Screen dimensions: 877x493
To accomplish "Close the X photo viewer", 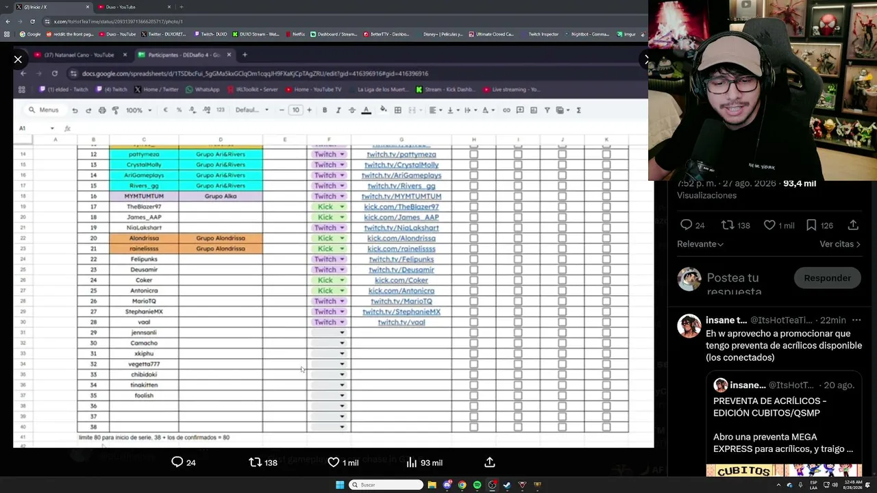I will tap(18, 60).
